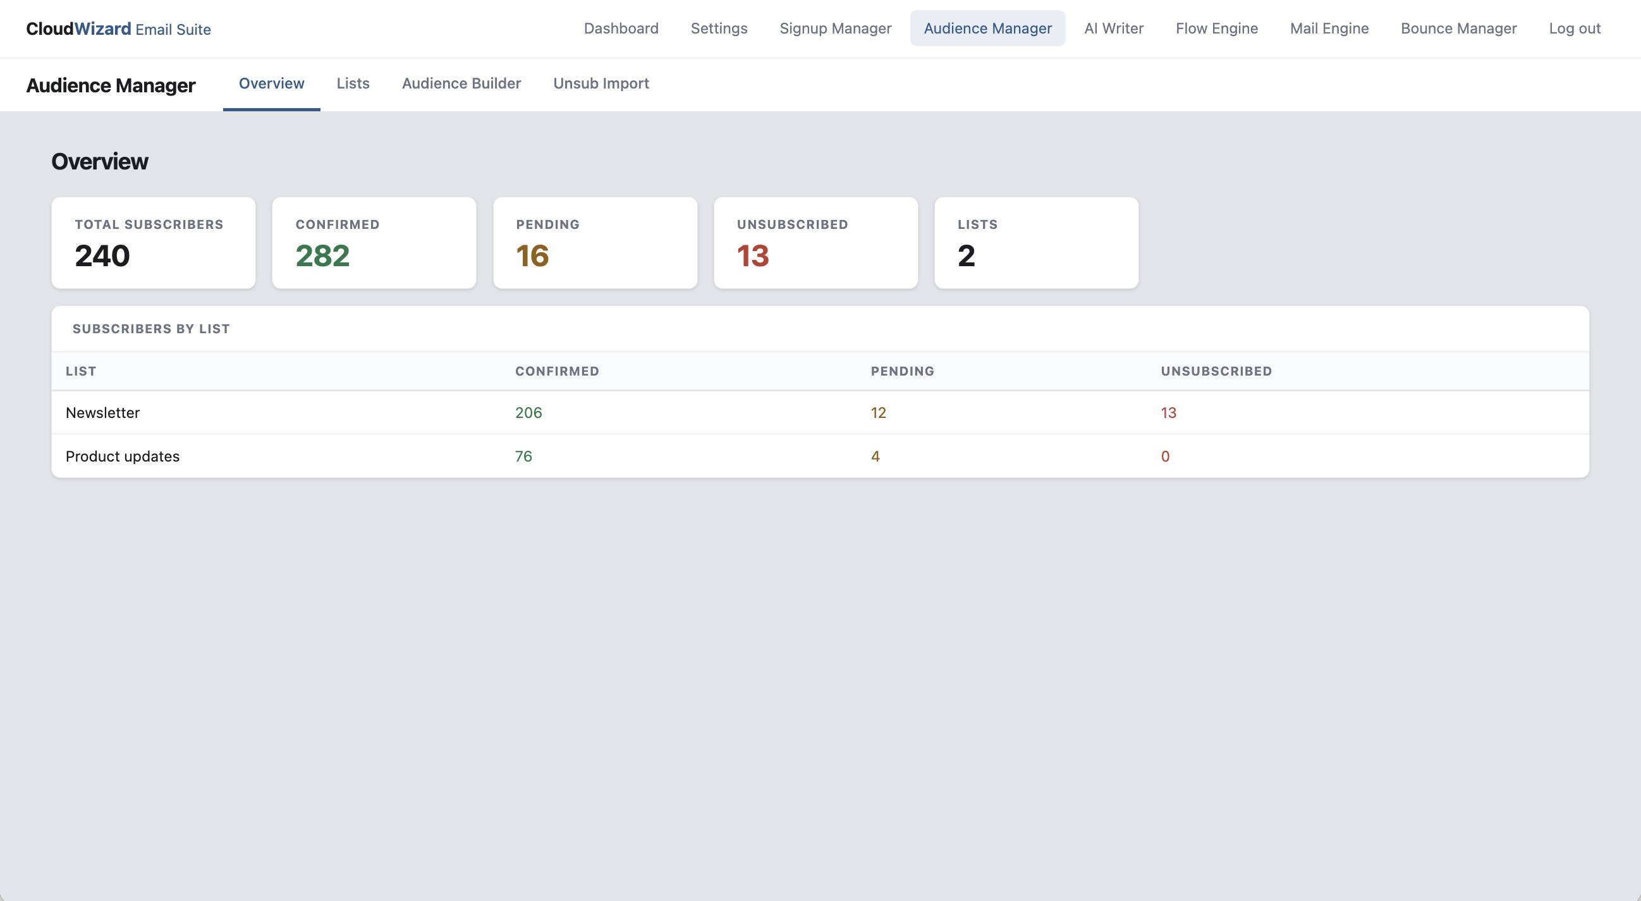
Task: Click Product updates unsubscribed count 0
Action: 1164,457
